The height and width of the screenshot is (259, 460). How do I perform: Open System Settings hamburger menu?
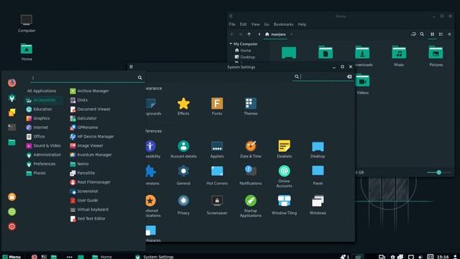[131, 67]
